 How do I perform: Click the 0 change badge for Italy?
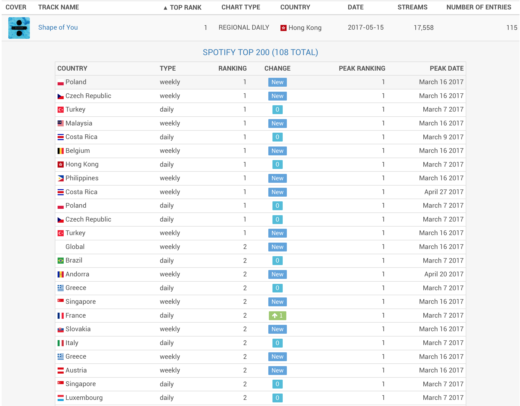(277, 343)
